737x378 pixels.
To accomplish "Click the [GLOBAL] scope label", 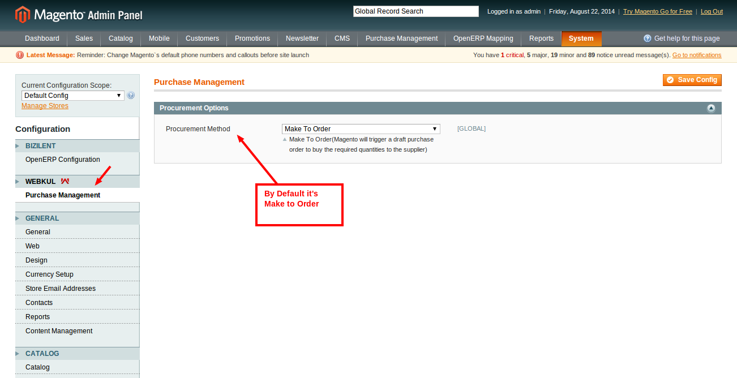I will point(472,129).
